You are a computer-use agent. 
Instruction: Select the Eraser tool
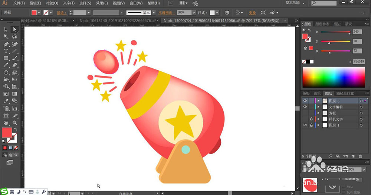point(15,65)
